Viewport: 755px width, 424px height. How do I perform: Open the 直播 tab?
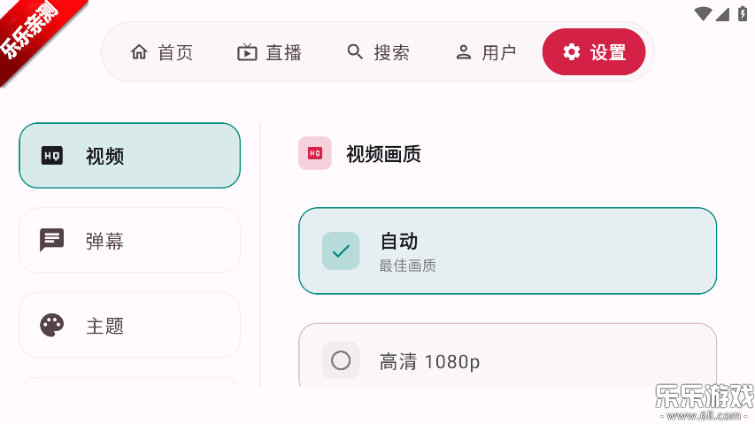click(x=283, y=52)
